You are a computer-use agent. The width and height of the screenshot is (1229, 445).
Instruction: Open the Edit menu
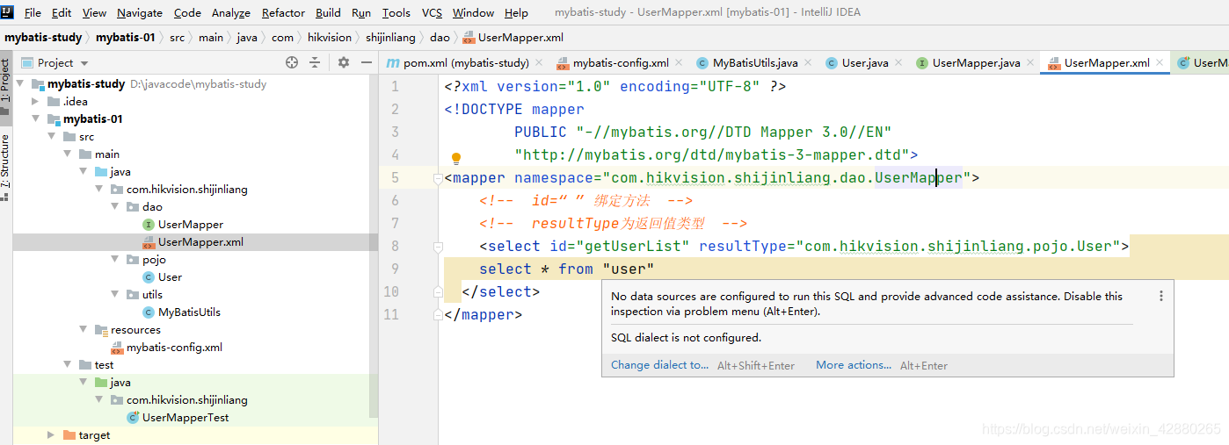[x=62, y=12]
